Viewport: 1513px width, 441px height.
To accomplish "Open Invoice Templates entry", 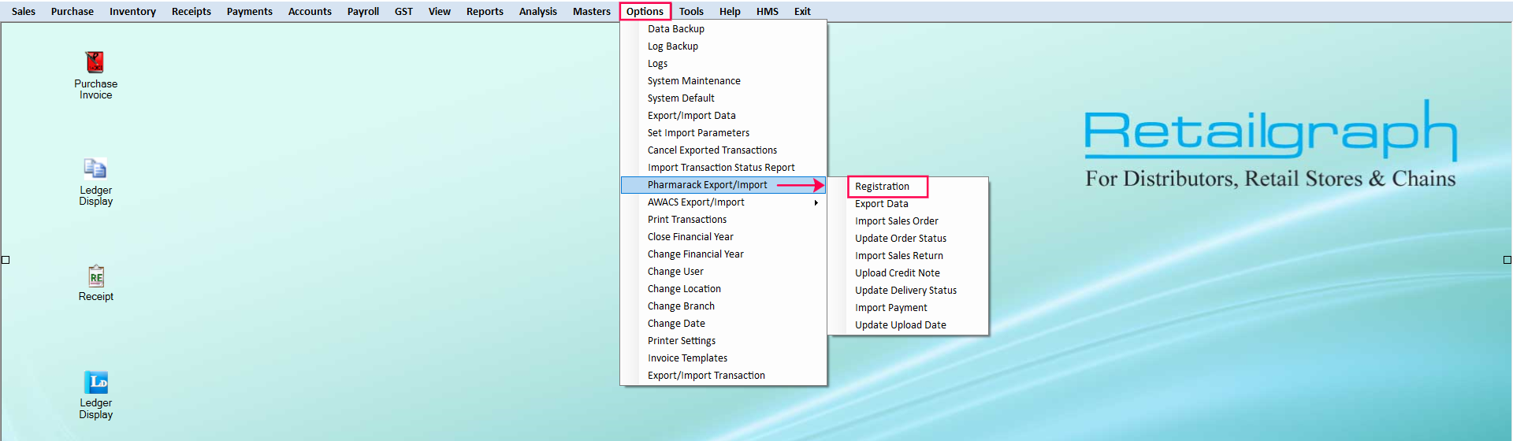I will coord(687,358).
